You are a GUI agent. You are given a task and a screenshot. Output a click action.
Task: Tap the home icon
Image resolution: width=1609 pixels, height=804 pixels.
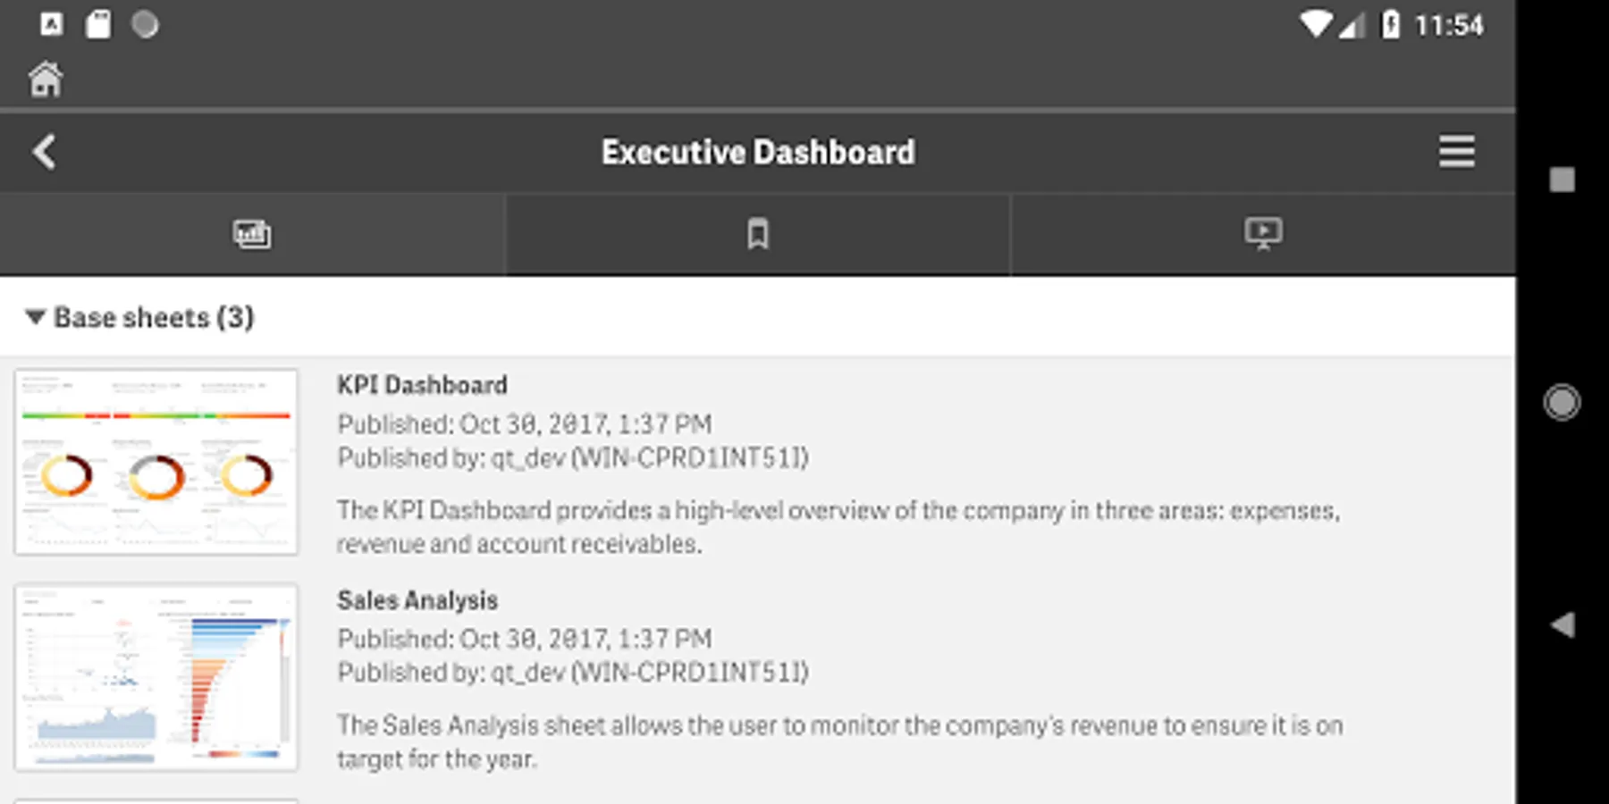46,80
